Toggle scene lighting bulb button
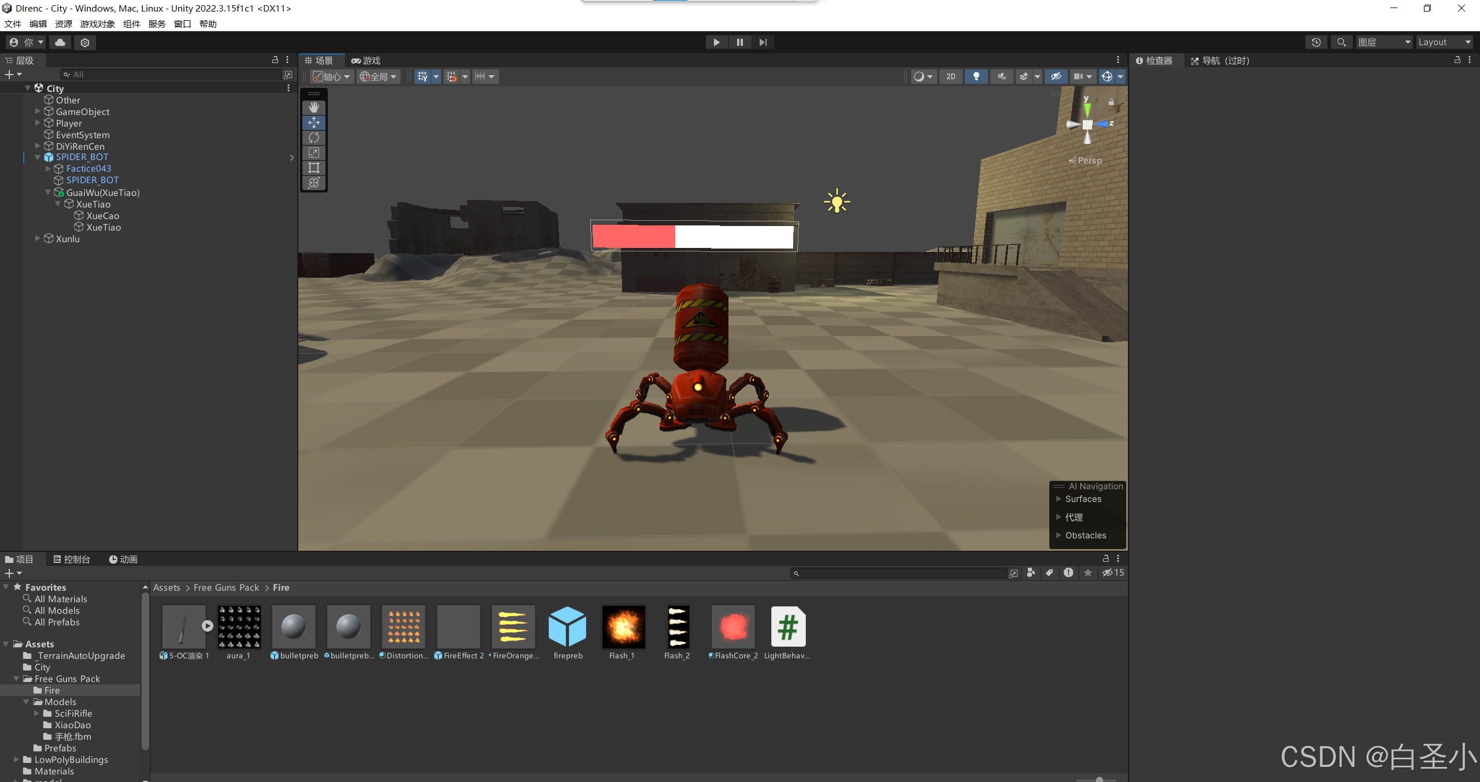This screenshot has width=1480, height=782. 976,76
